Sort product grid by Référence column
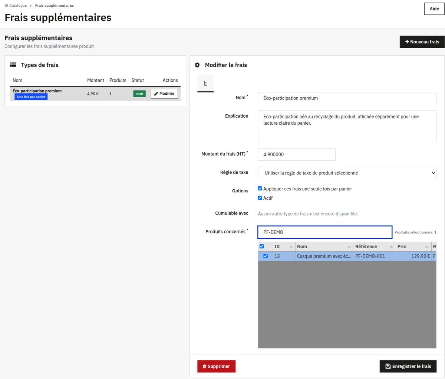This screenshot has width=445, height=379. tap(375, 246)
